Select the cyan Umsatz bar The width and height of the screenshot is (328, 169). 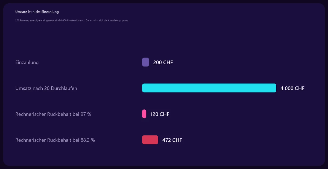pyautogui.click(x=209, y=88)
